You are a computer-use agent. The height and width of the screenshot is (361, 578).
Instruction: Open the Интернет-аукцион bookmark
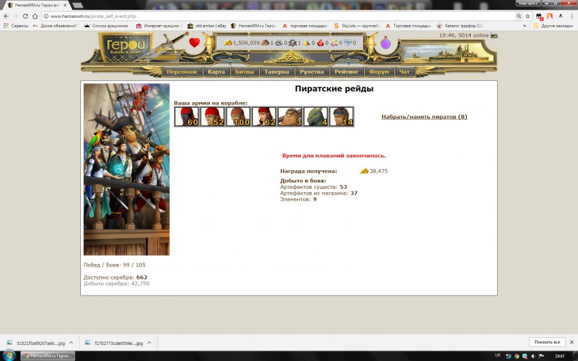(x=159, y=26)
